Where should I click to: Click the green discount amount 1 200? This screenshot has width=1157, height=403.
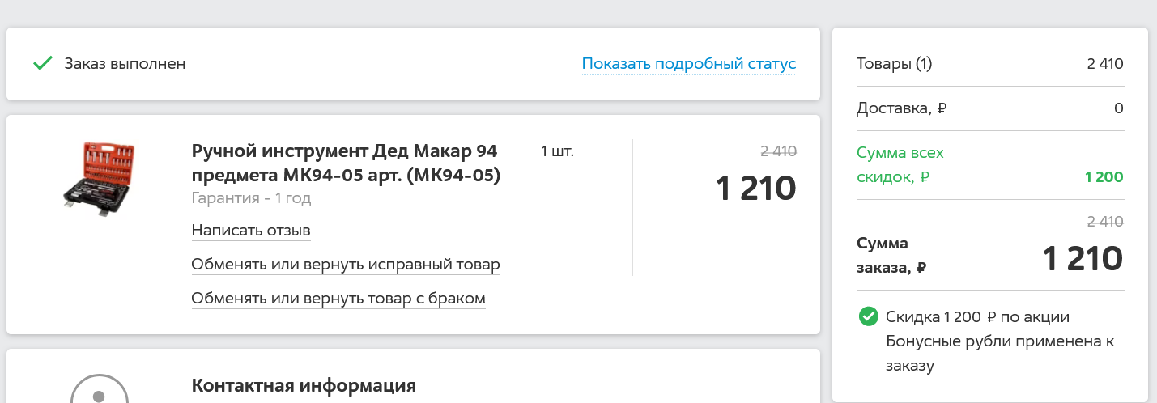pos(1104,177)
